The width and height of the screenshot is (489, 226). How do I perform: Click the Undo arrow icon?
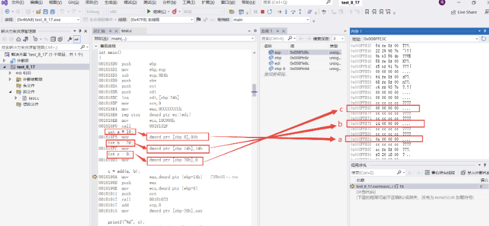tap(62, 12)
